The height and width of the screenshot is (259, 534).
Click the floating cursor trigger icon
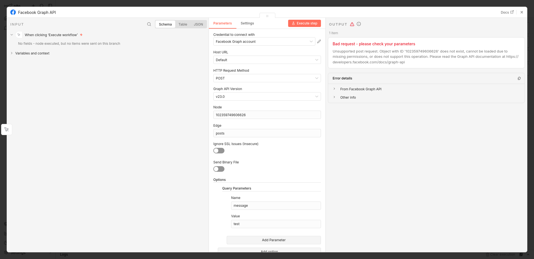7,129
